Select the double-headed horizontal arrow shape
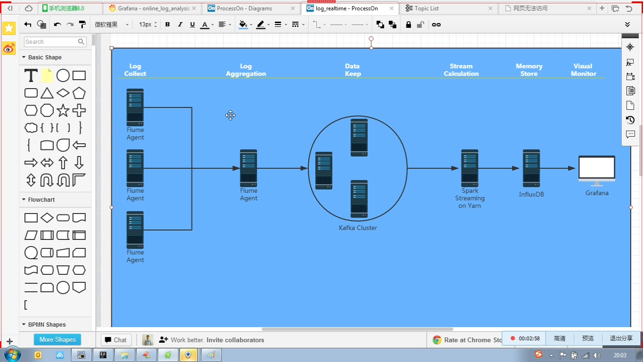Image resolution: width=643 pixels, height=362 pixels. click(47, 163)
